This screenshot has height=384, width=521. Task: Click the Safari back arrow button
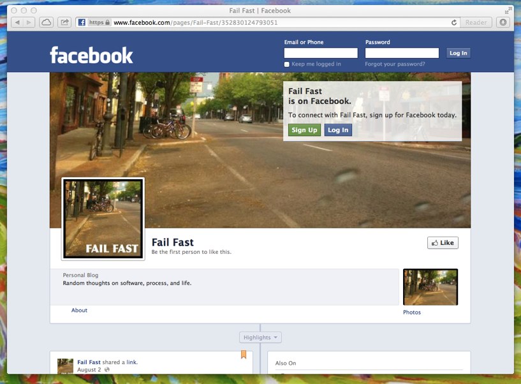[17, 22]
